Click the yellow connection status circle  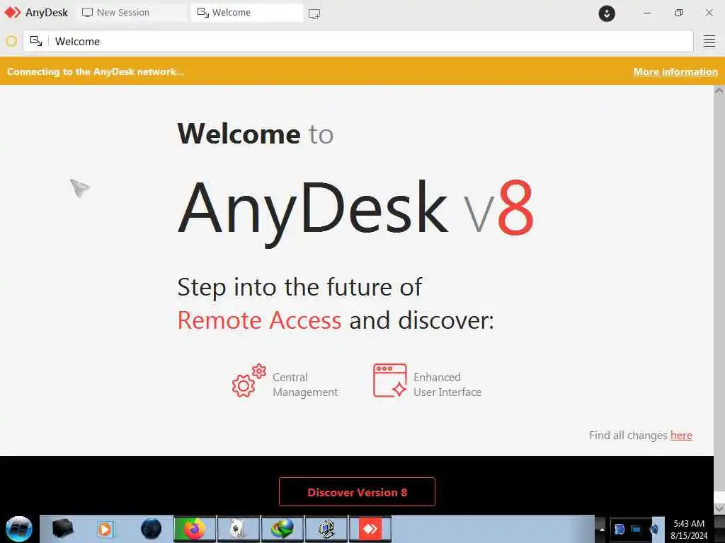tap(11, 41)
